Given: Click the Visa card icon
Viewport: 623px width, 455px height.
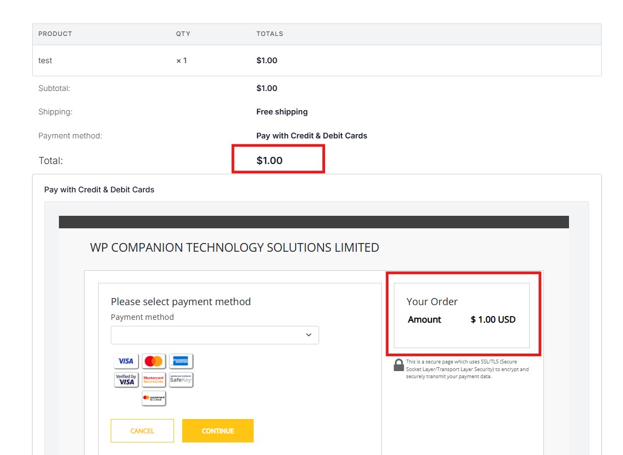Looking at the screenshot, I should [x=126, y=361].
